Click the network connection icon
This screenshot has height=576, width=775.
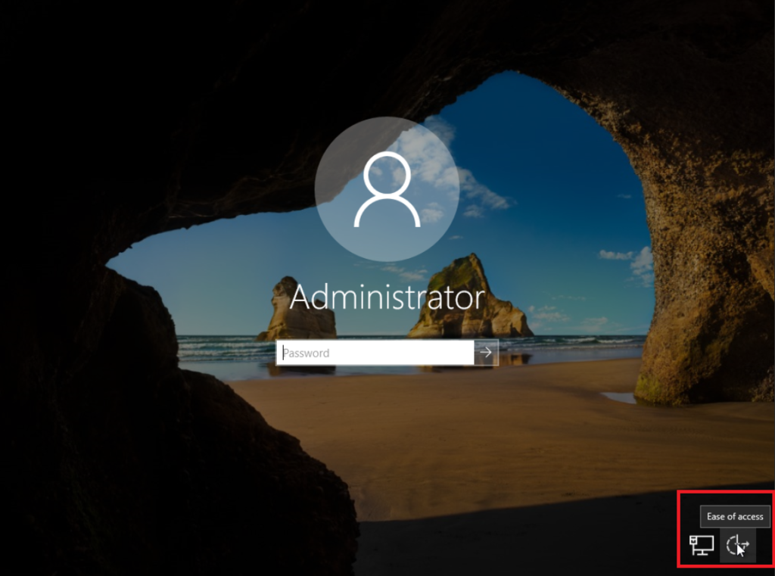(702, 546)
